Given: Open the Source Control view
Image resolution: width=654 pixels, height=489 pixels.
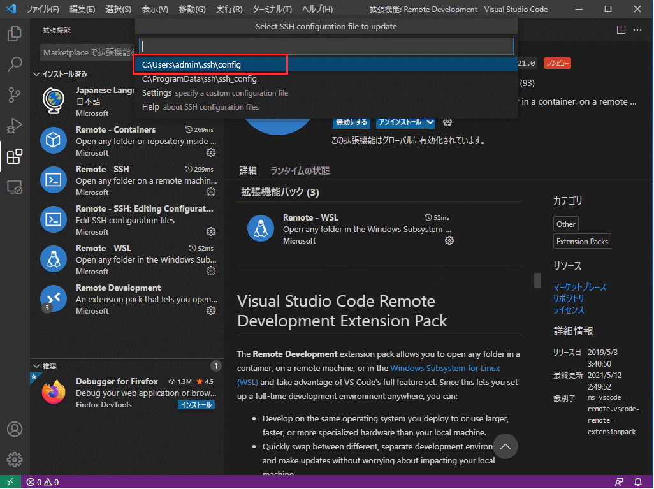Looking at the screenshot, I should click(x=15, y=95).
